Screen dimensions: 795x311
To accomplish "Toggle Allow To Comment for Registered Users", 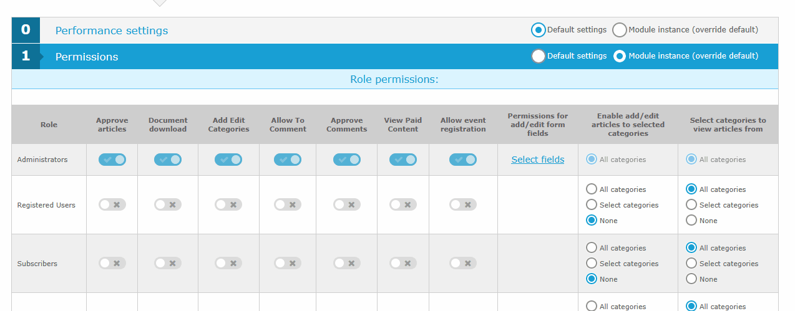I will [x=288, y=204].
